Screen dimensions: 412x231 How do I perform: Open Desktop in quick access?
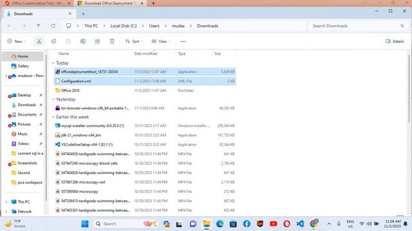(24, 95)
